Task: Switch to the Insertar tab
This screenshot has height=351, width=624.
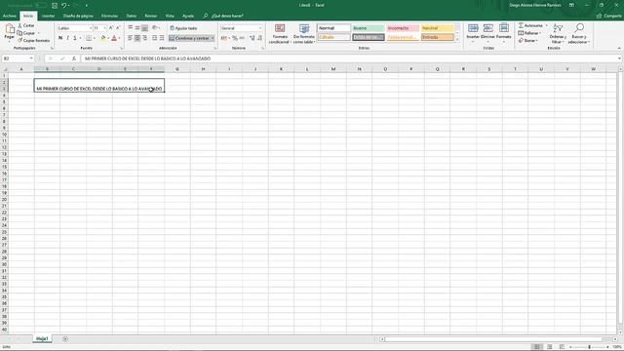Action: (x=48, y=16)
